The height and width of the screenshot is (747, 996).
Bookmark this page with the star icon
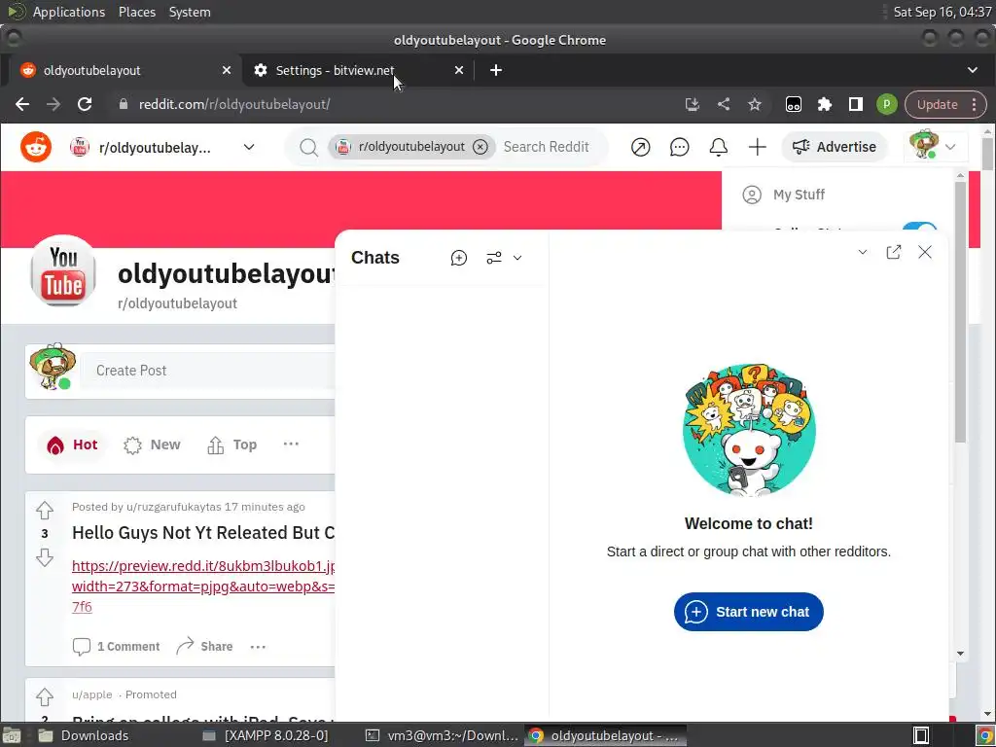pos(754,104)
